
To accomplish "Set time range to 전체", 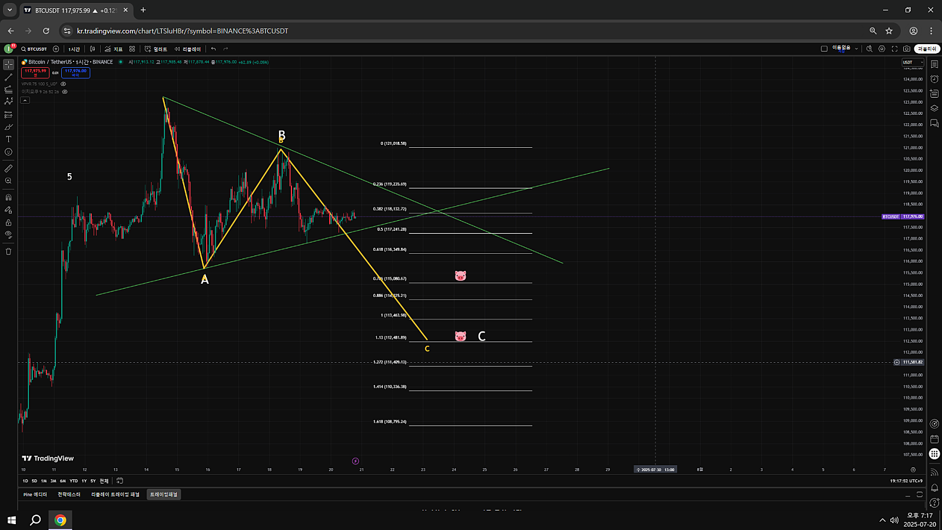I will coord(104,481).
